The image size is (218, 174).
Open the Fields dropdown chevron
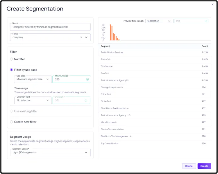86,37
